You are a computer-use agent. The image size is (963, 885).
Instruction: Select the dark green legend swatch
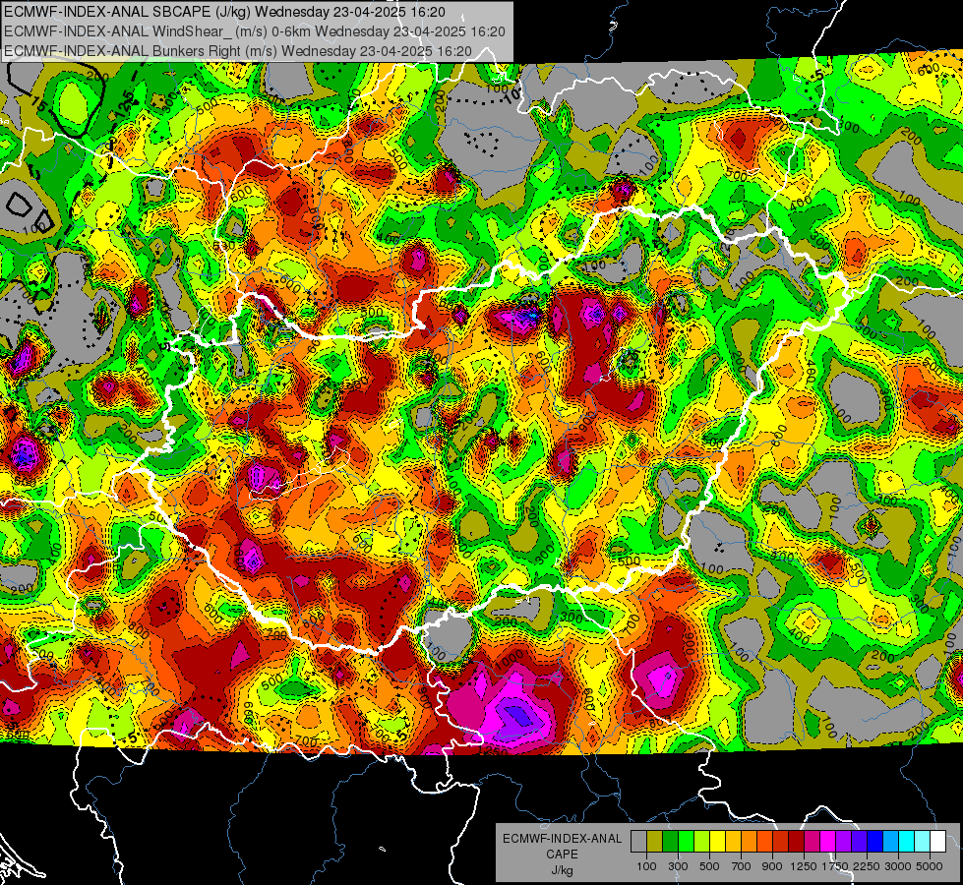tap(670, 842)
